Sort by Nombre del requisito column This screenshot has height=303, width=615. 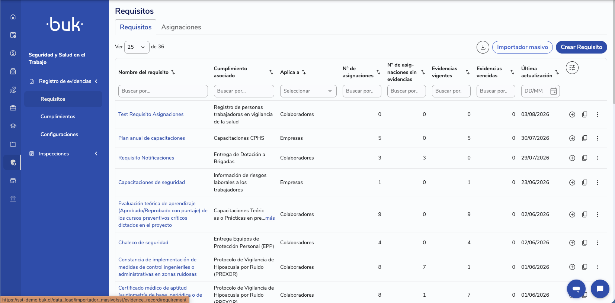tap(173, 72)
